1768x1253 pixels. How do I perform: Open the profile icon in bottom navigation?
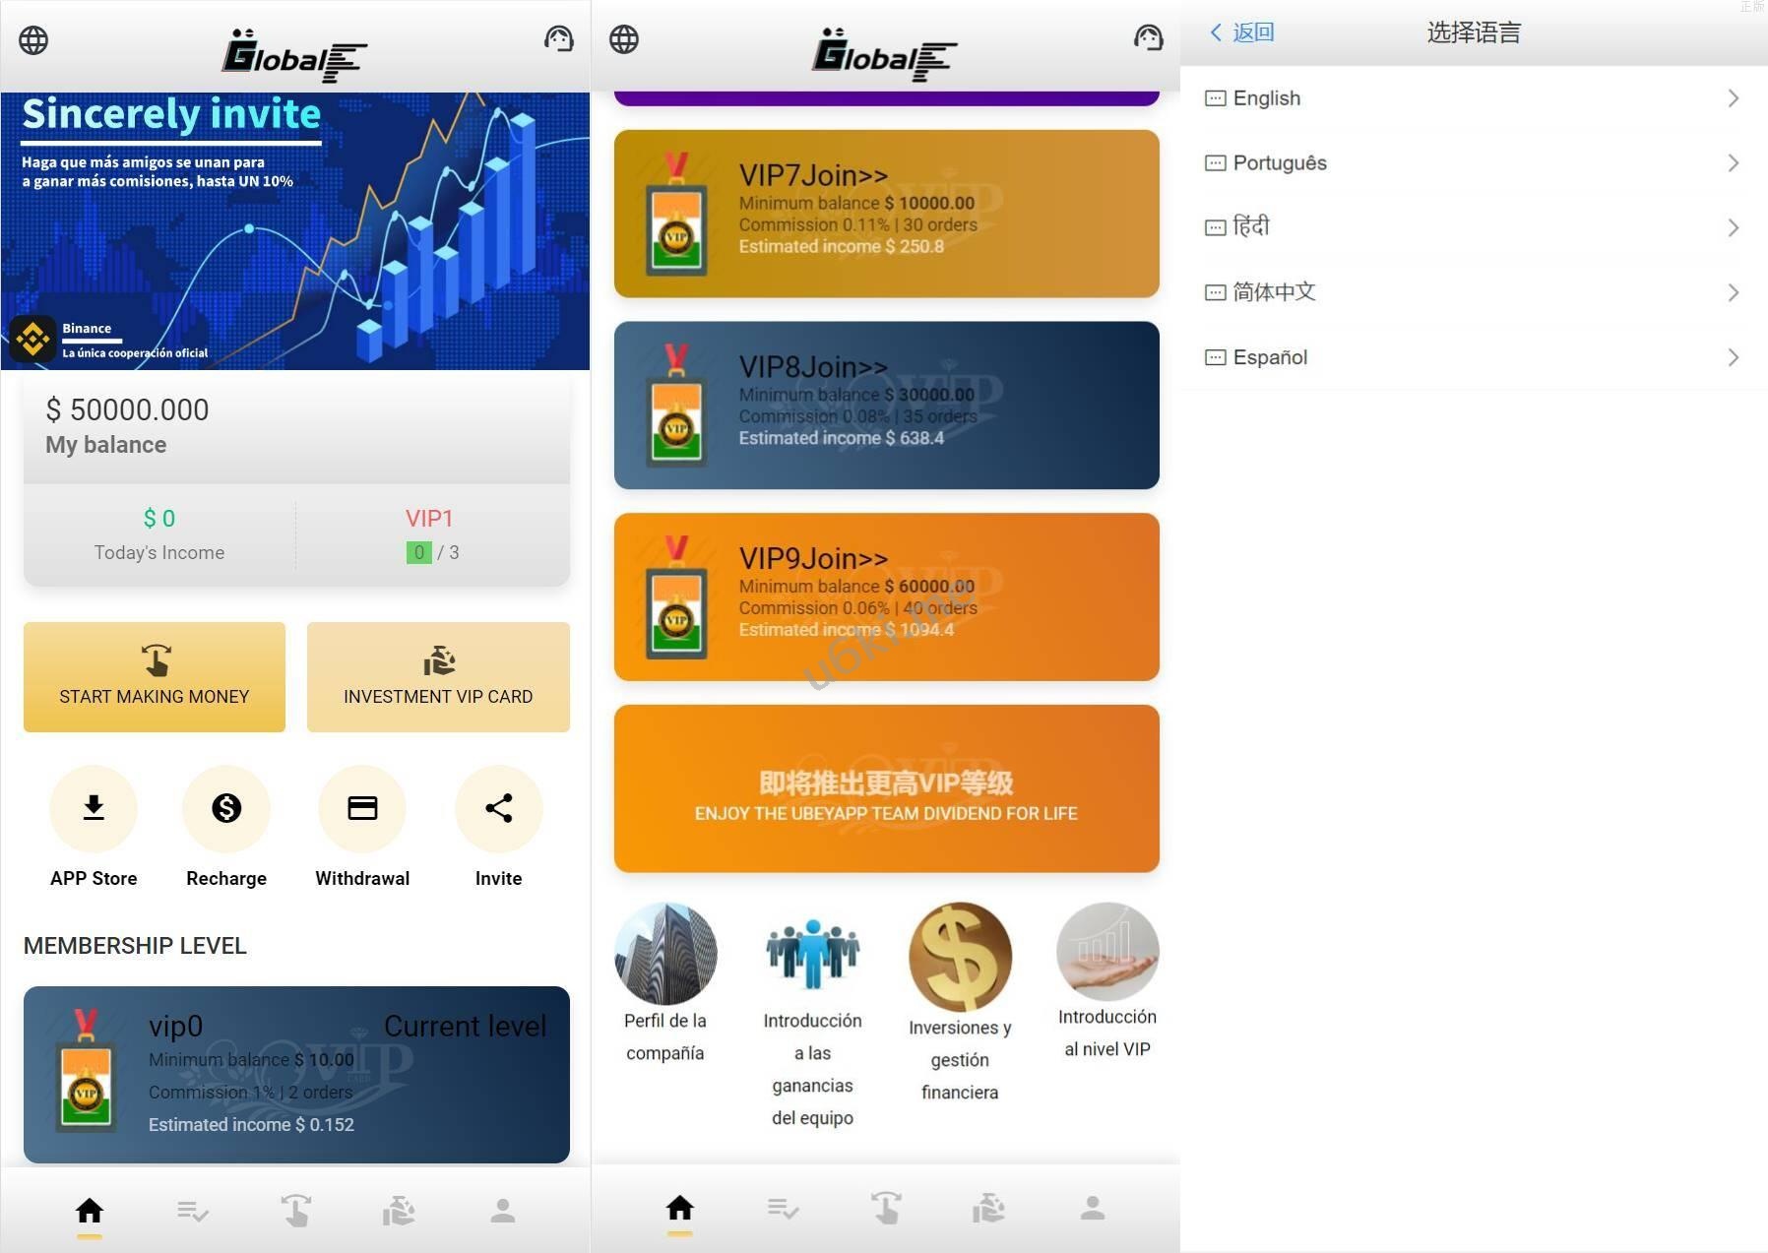502,1209
